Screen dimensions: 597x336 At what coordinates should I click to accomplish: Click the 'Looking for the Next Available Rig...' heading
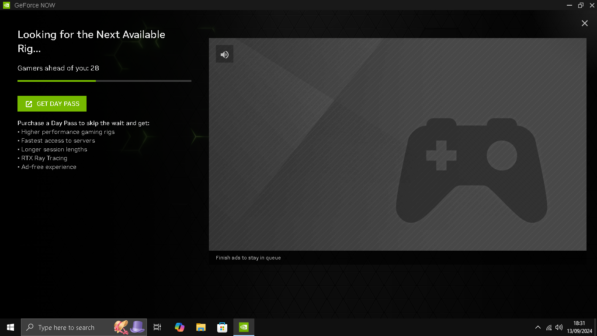click(91, 41)
